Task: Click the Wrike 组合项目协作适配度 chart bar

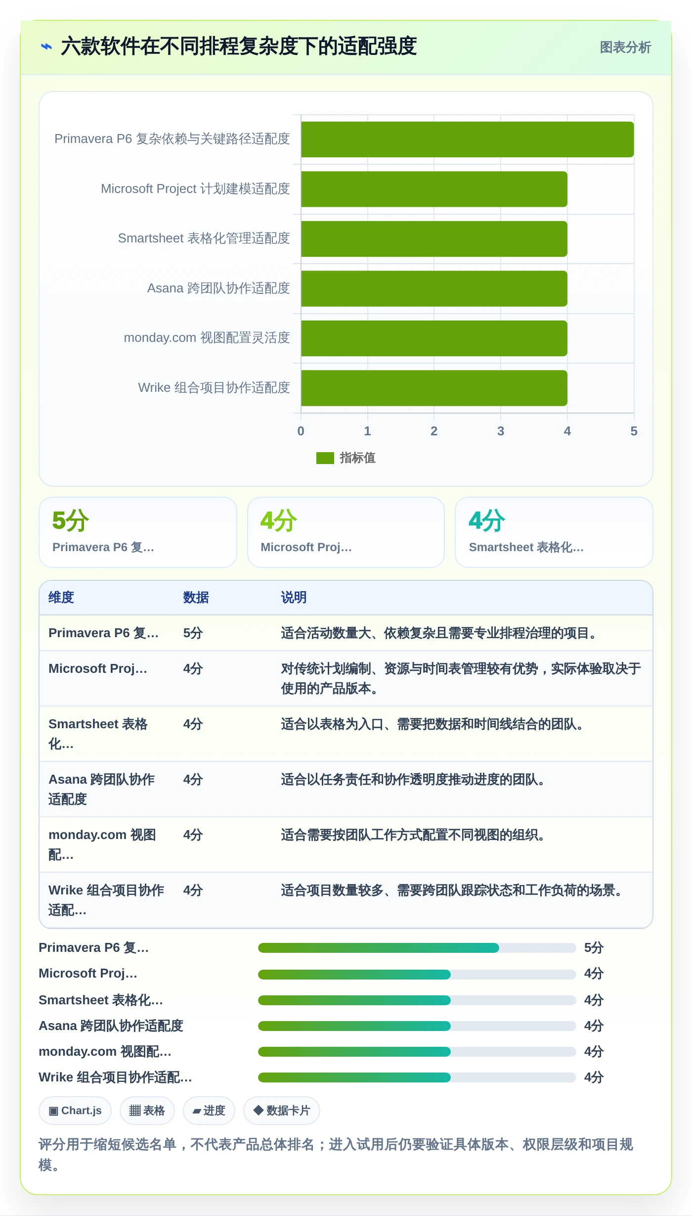Action: click(x=434, y=388)
